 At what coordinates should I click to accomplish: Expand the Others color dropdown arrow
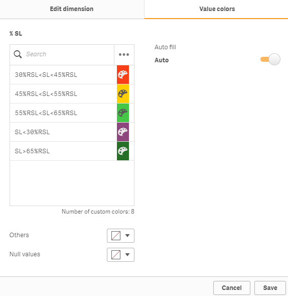[x=127, y=235]
